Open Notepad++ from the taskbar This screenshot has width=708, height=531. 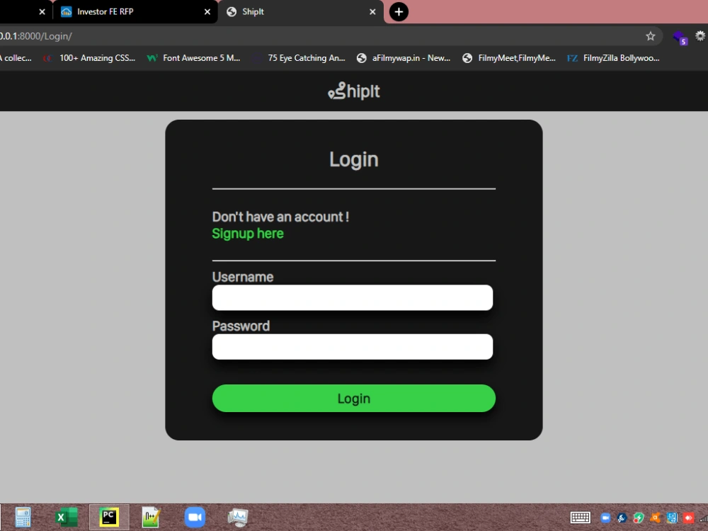click(x=150, y=517)
